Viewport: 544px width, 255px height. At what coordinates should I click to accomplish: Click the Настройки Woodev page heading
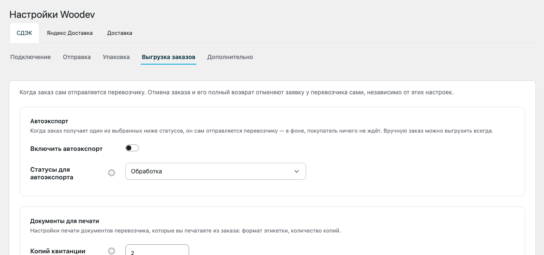[52, 14]
